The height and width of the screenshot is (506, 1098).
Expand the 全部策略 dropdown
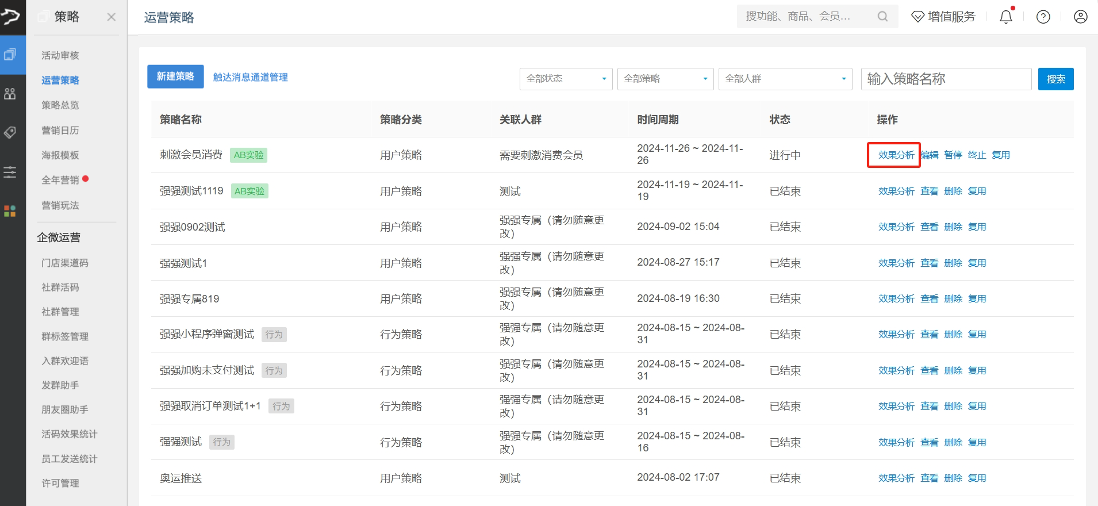click(665, 79)
